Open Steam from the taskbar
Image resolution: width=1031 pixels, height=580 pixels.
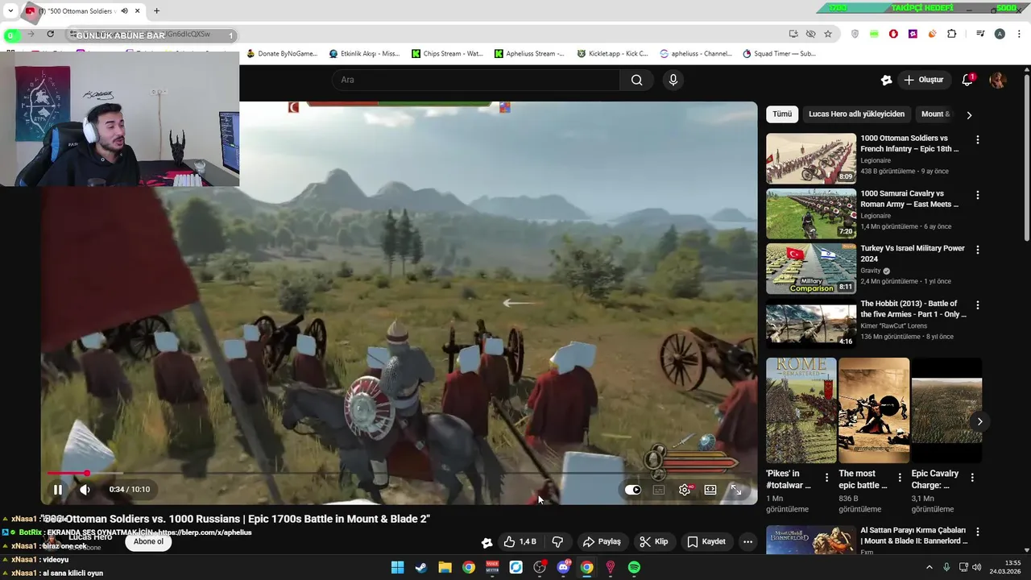[x=420, y=567]
